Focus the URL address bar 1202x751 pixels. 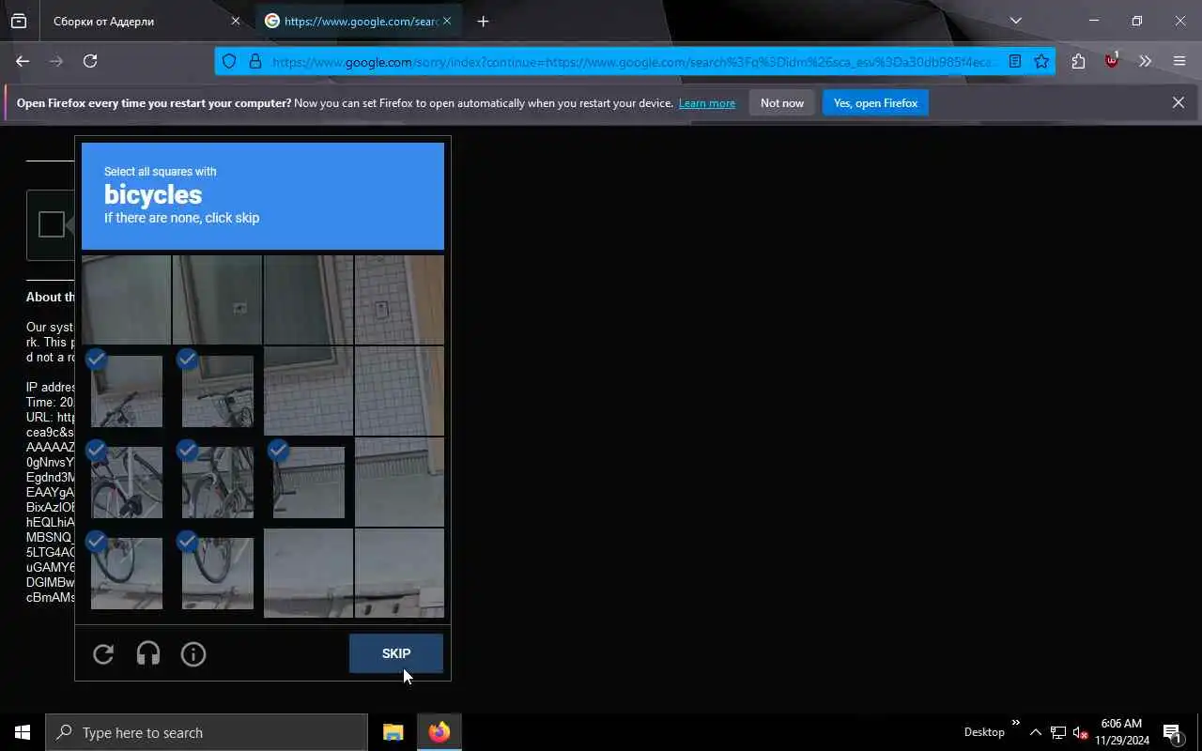[635, 61]
